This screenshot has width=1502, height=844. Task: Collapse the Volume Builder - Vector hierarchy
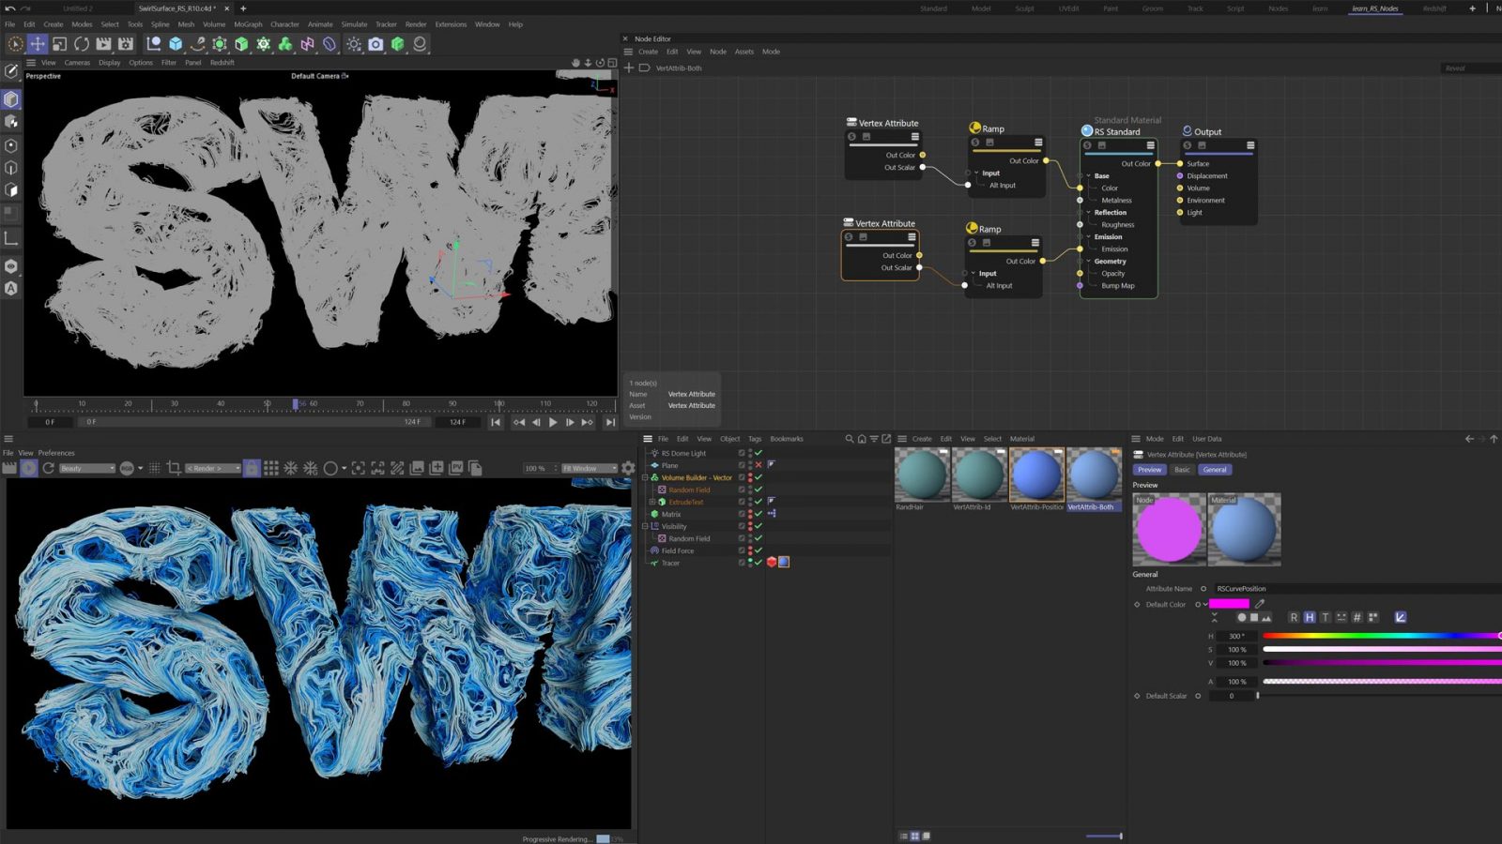click(x=645, y=477)
